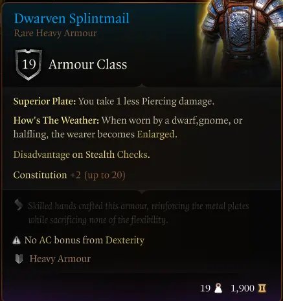Click the scroll icon beside the flavour text
The width and height of the screenshot is (283, 301).
[x=19, y=205]
